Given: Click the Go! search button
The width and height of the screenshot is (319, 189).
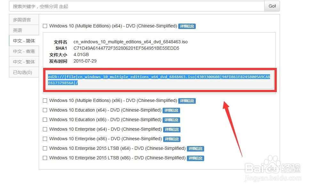Looking at the screenshot, I should tap(272, 6).
